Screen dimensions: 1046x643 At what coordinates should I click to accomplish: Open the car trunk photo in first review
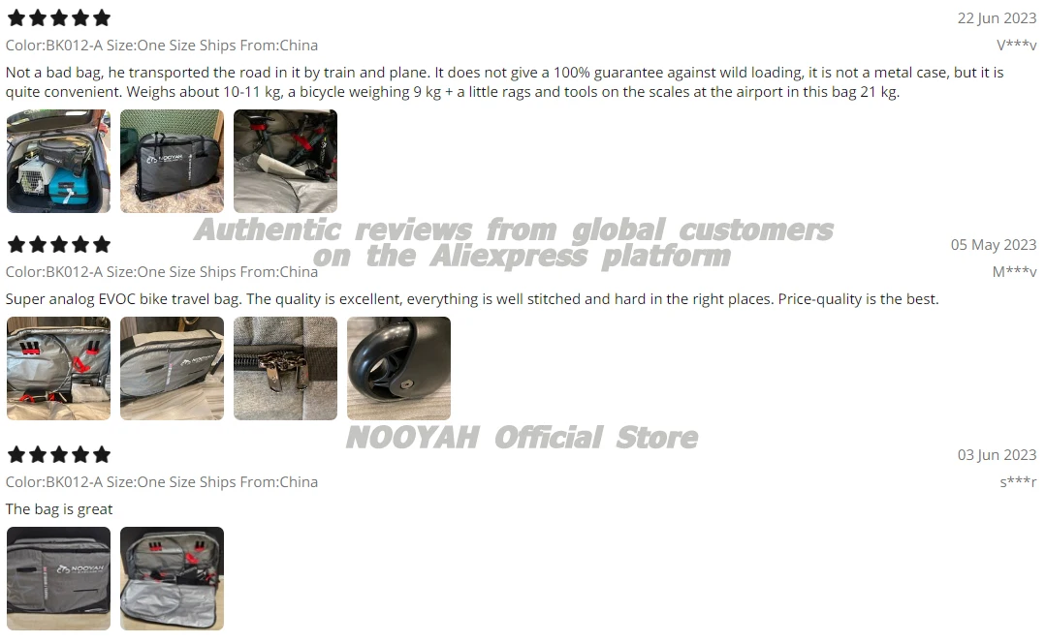coord(59,162)
